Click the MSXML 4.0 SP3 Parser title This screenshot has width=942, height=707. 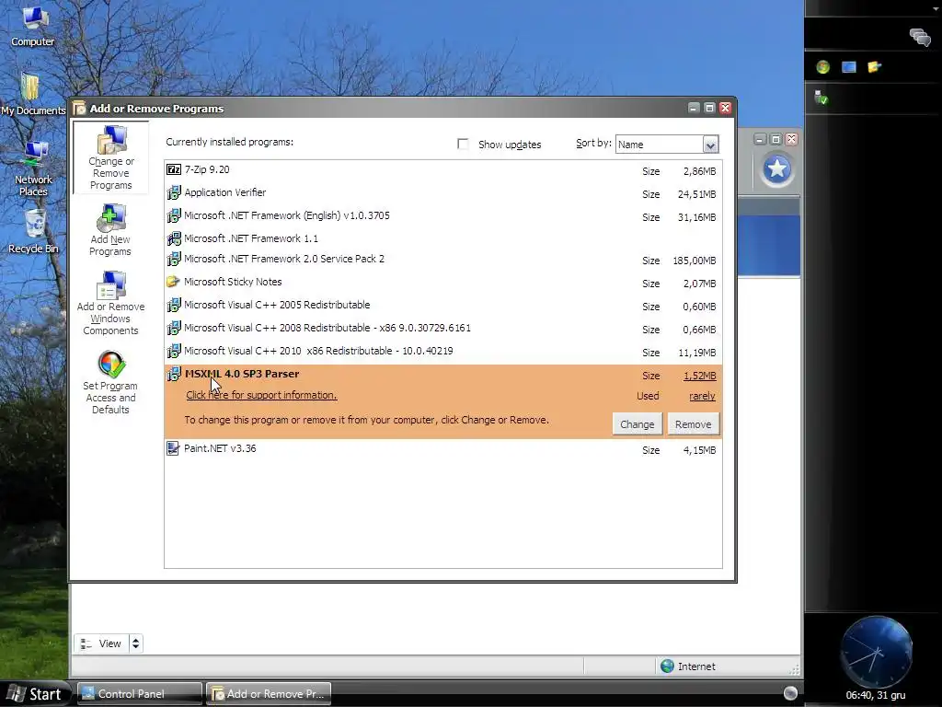pos(242,374)
